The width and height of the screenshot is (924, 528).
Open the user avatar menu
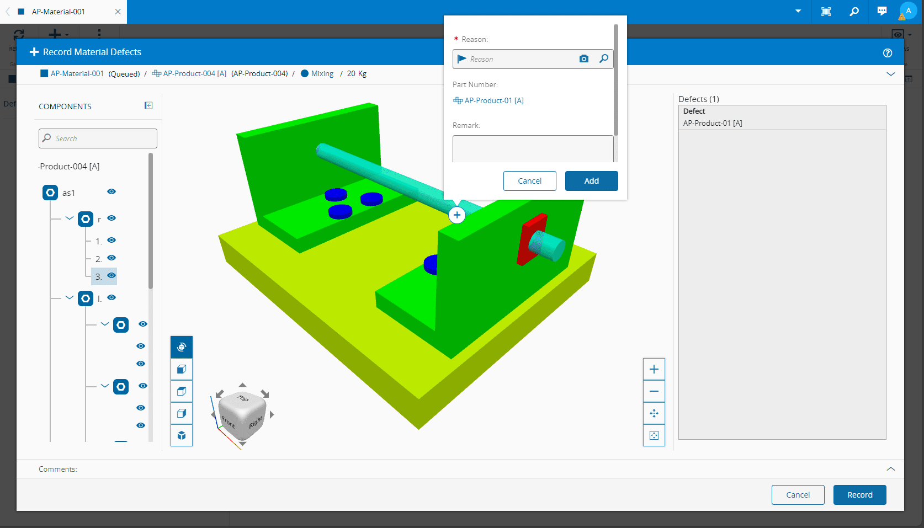coord(908,11)
